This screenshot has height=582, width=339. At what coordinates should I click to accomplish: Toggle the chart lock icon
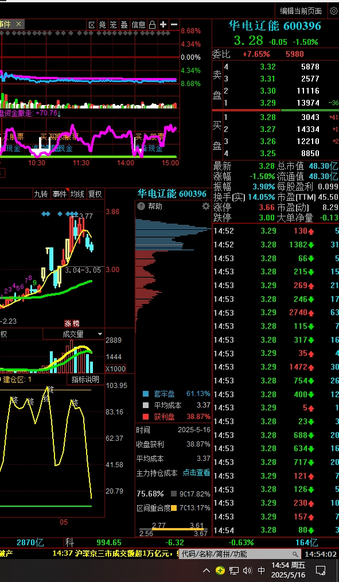152,25
